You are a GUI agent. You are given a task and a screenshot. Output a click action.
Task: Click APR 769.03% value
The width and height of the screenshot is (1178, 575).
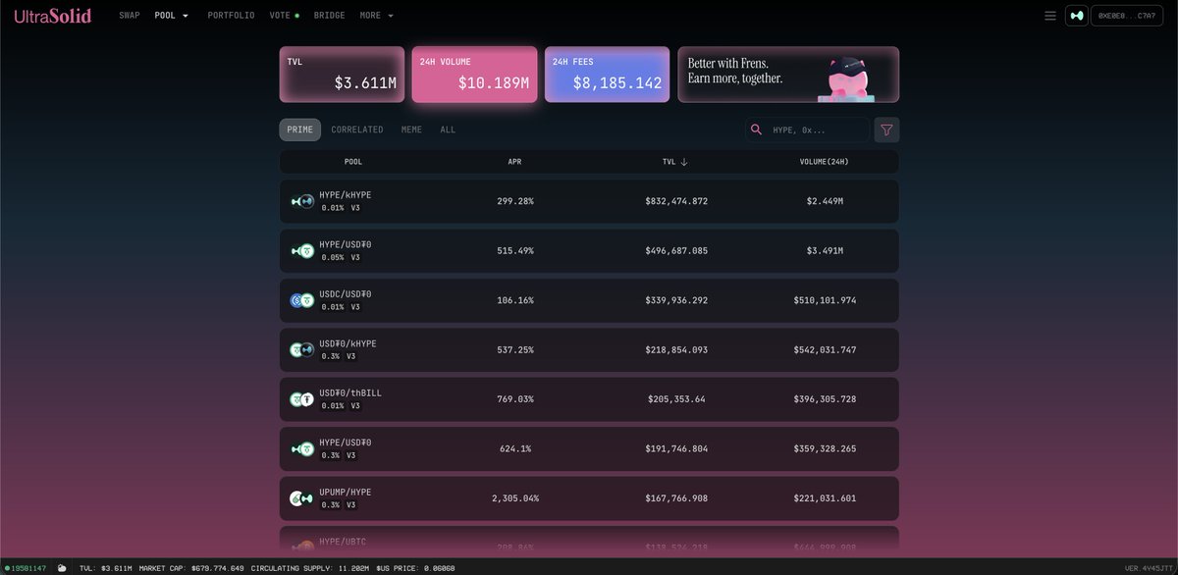514,399
